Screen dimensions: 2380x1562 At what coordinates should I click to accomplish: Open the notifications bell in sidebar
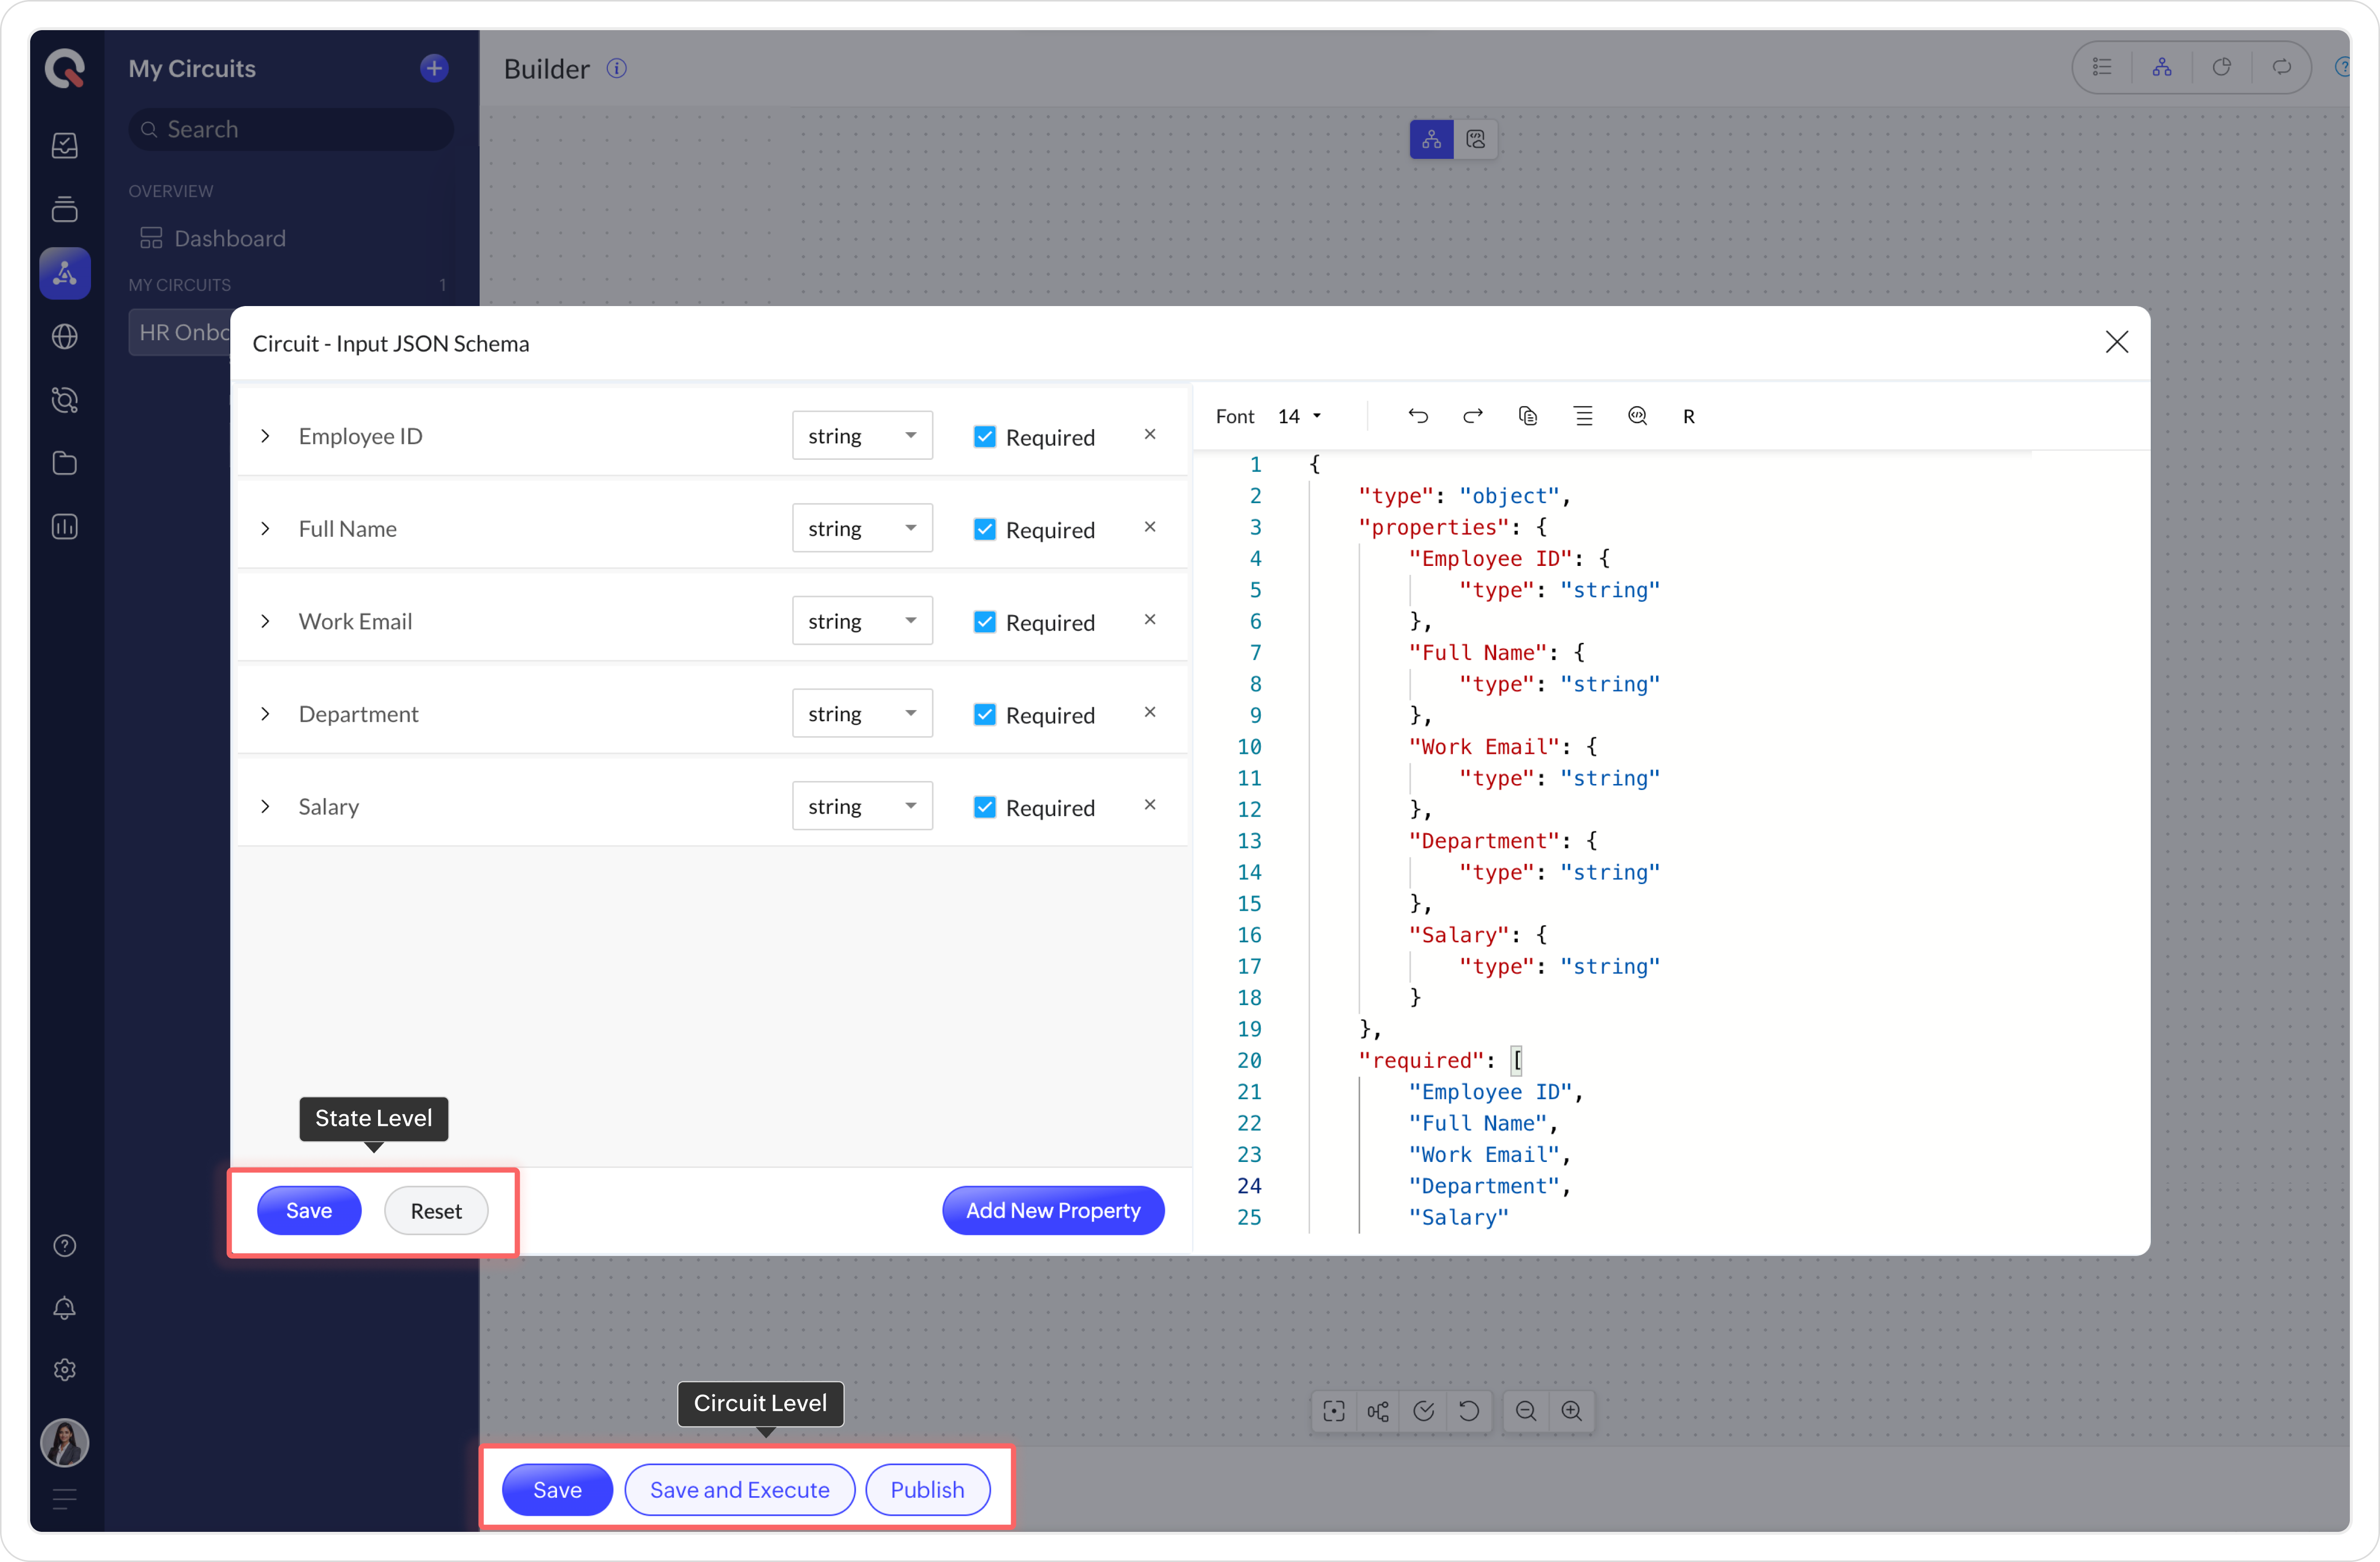pos(65,1308)
